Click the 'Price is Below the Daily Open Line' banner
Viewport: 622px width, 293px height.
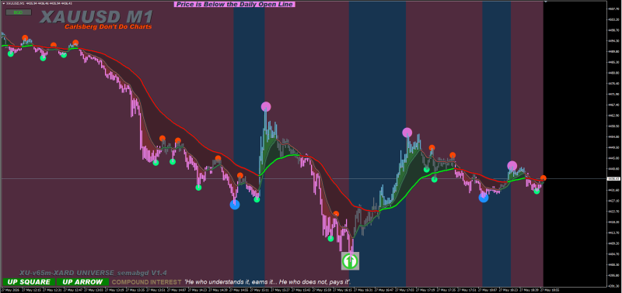coord(236,5)
